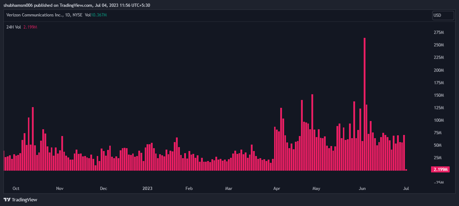Click the TradingView logo icon
Image resolution: width=459 pixels, height=206 pixels.
(x=7, y=200)
